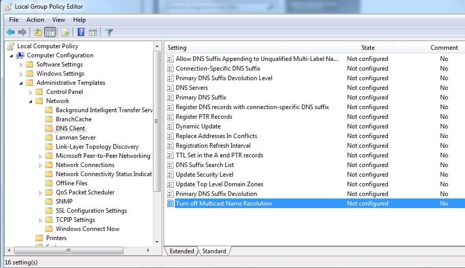Click the Filter funnel icon

(109, 32)
